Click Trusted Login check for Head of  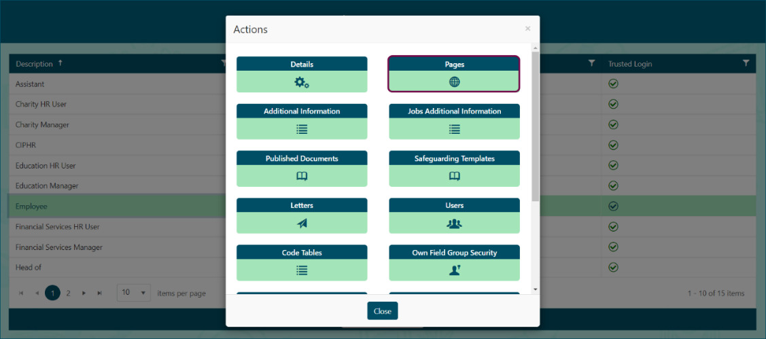(614, 268)
